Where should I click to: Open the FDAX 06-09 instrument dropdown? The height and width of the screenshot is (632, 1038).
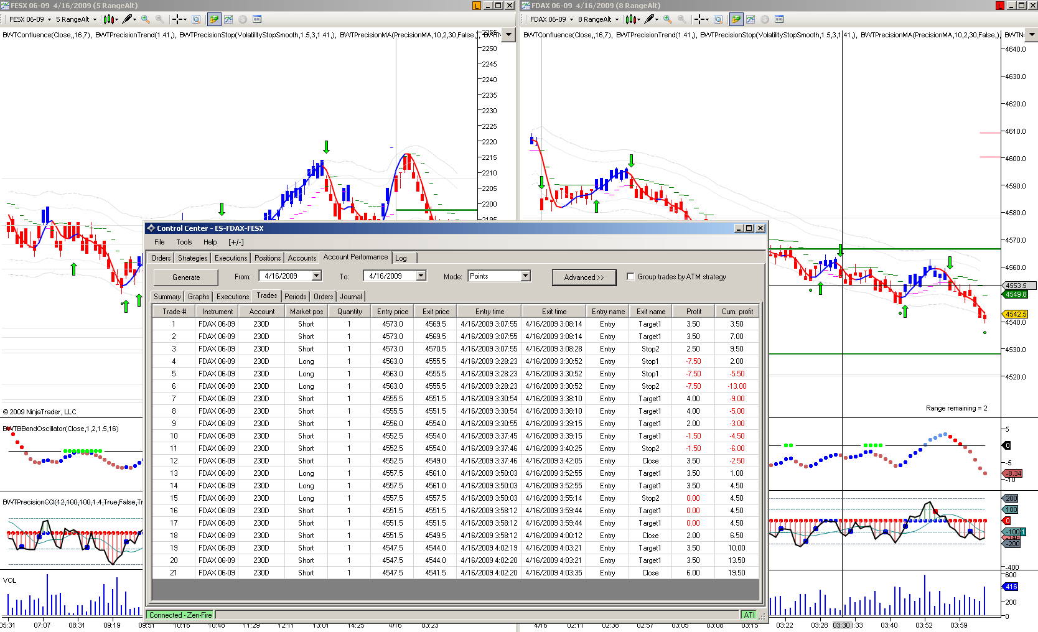[571, 19]
